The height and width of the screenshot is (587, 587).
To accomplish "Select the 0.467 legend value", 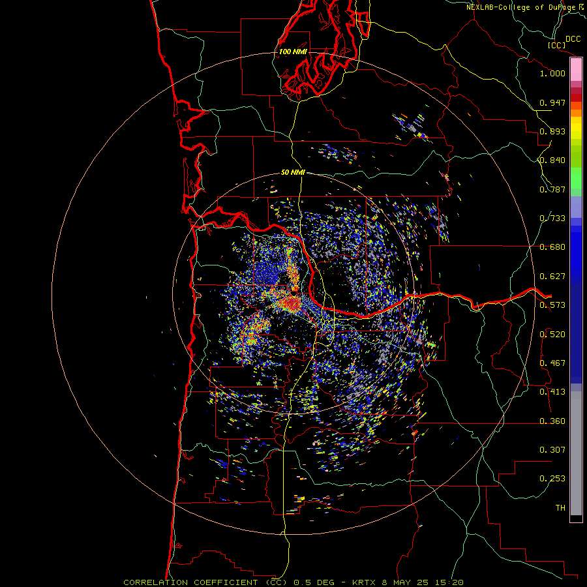I will coord(552,363).
